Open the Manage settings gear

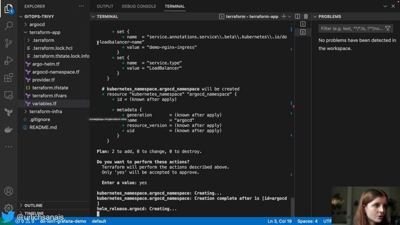[x=8, y=208]
